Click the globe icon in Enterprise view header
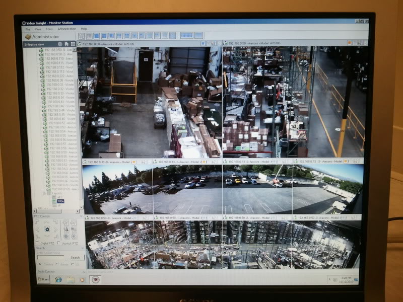The width and height of the screenshot is (403, 302). (x=60, y=44)
